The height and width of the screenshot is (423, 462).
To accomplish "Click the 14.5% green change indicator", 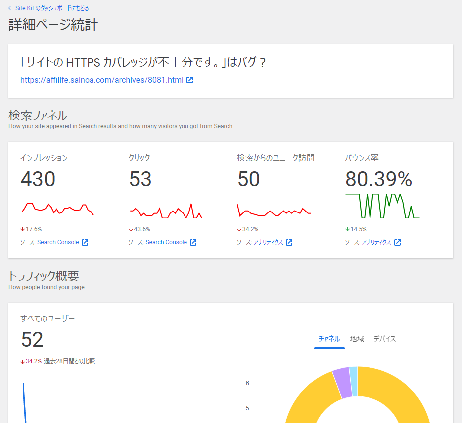I will tap(356, 229).
